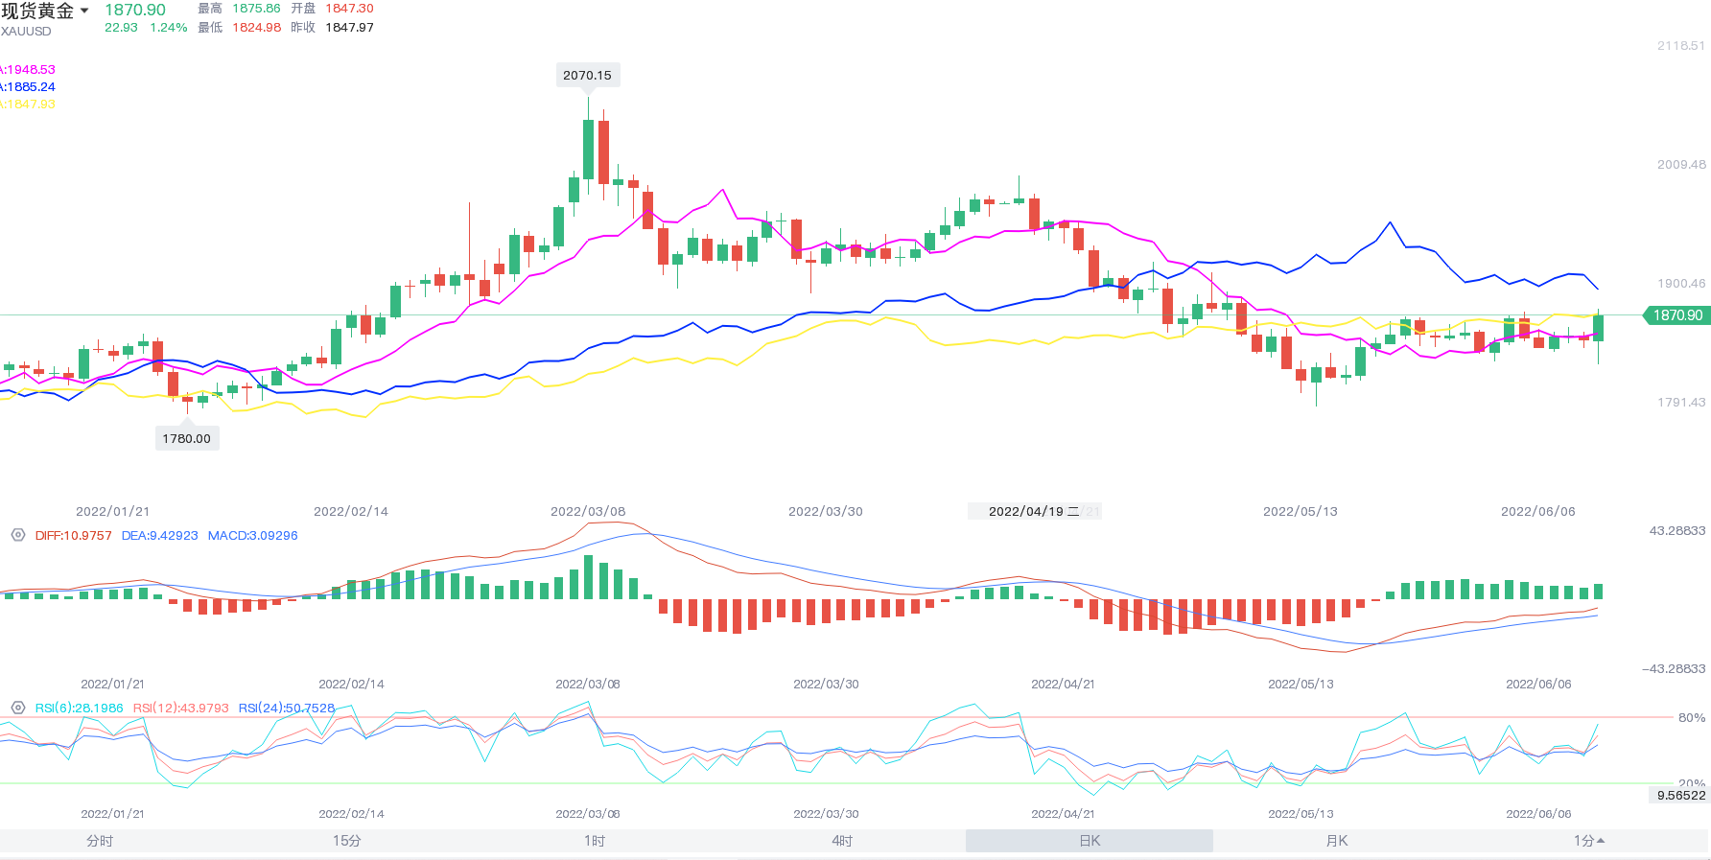The height and width of the screenshot is (860, 1711).
Task: Open the RSI indicator settings gear
Action: click(x=17, y=708)
